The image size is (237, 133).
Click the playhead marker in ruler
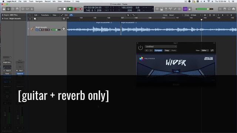tap(201, 20)
